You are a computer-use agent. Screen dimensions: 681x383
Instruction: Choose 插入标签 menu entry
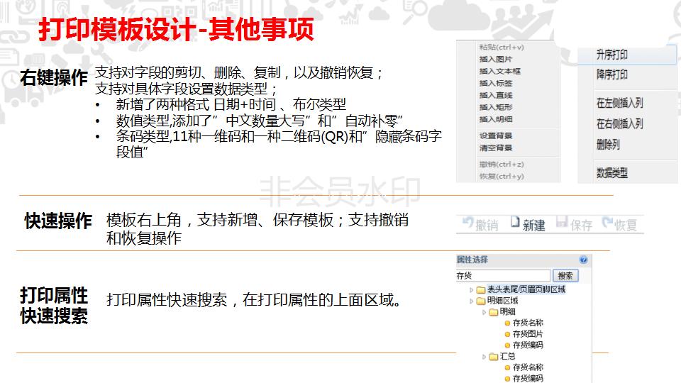(x=496, y=83)
